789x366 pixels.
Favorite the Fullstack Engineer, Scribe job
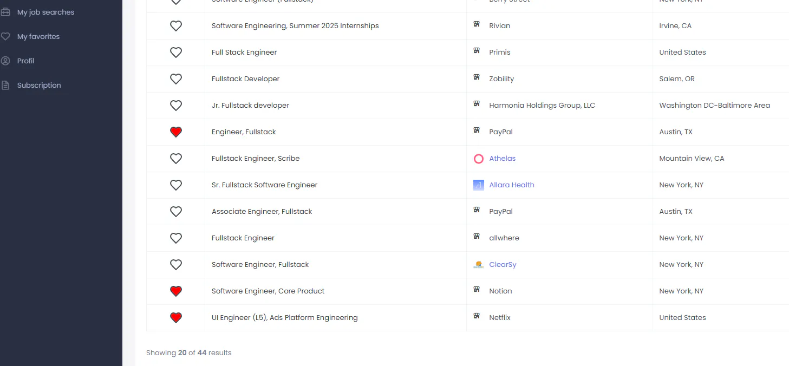pyautogui.click(x=176, y=158)
